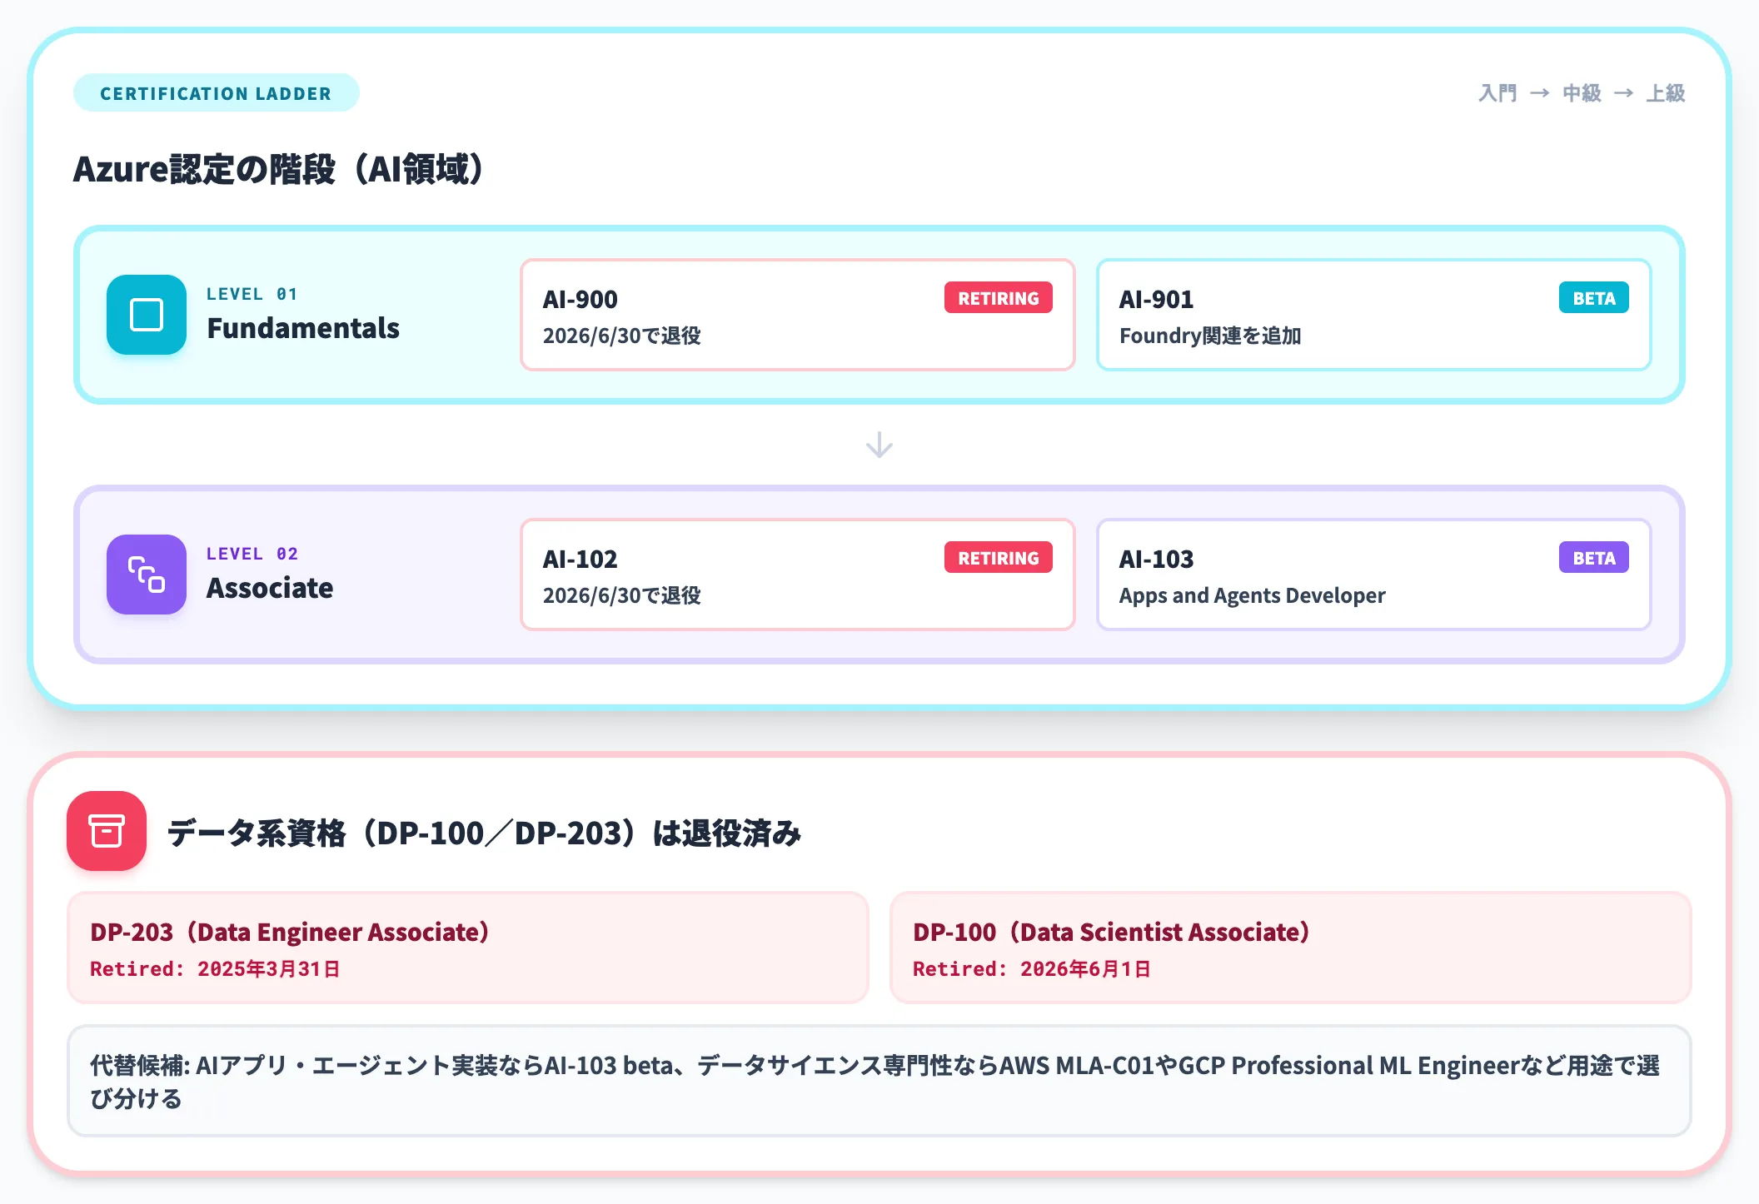This screenshot has height=1204, width=1759.
Task: Click the RETIRING badge on AI-900 card
Action: point(998,298)
